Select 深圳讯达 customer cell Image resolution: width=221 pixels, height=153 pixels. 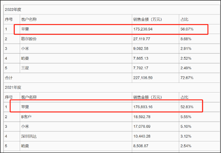[76, 136]
